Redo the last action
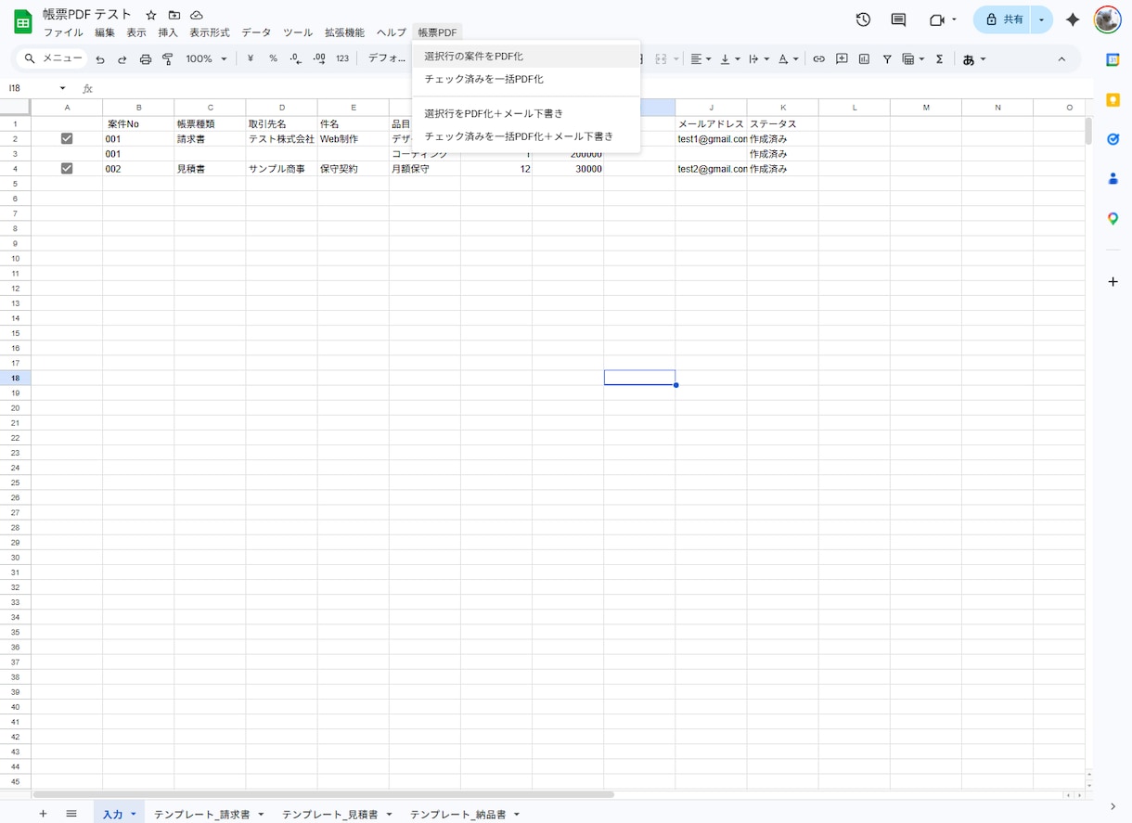Image resolution: width=1132 pixels, height=823 pixels. click(x=122, y=58)
